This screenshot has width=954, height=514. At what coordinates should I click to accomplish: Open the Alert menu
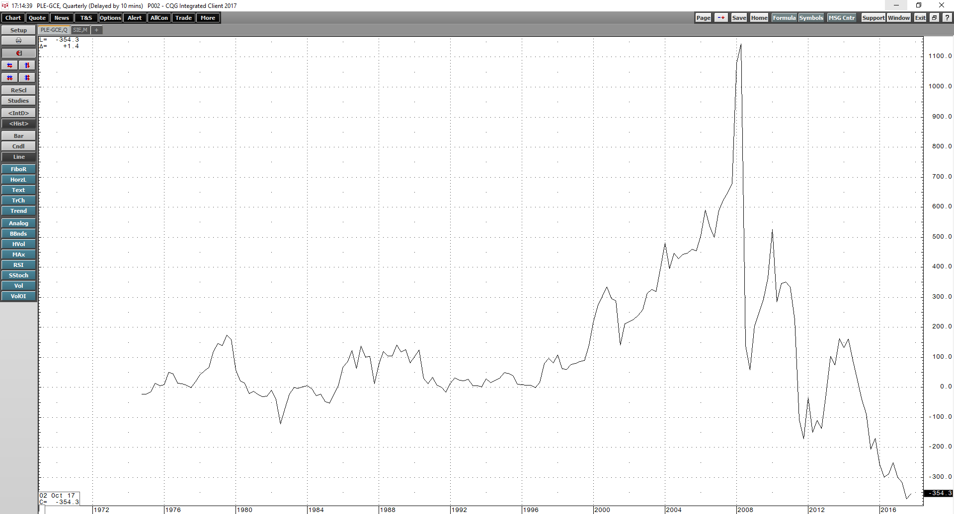click(135, 18)
